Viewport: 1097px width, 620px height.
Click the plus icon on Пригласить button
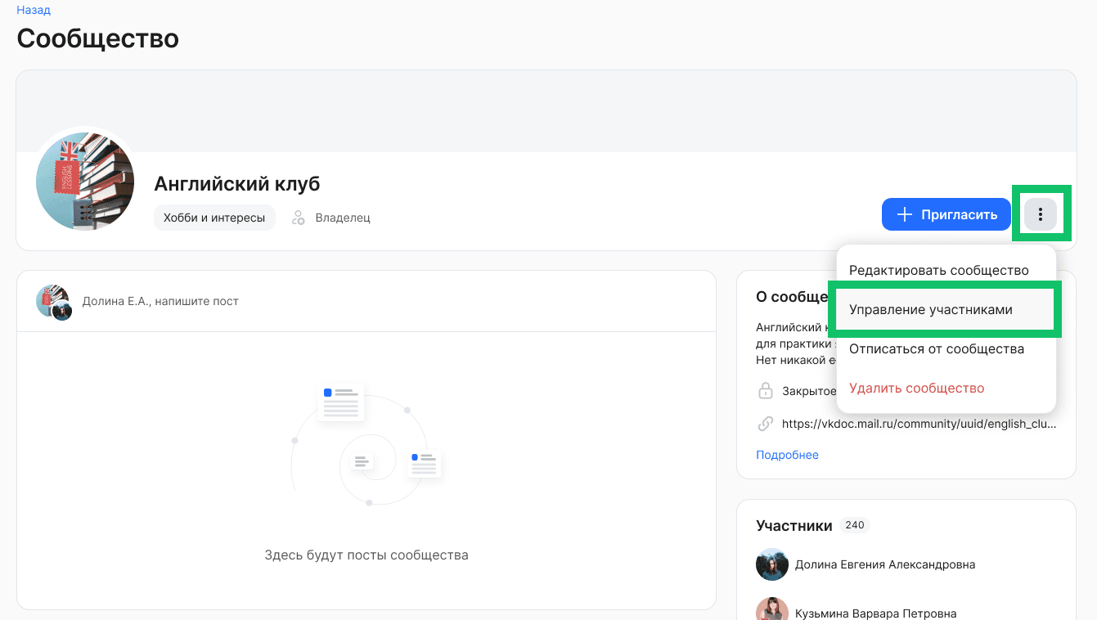[904, 215]
